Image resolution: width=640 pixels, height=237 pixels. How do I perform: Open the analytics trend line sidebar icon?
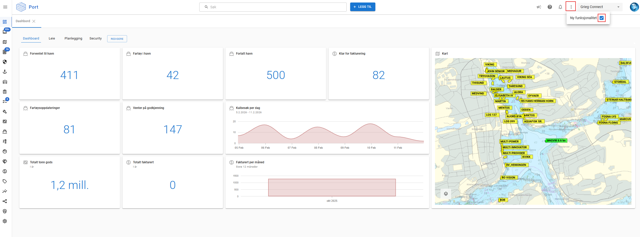pos(5,191)
